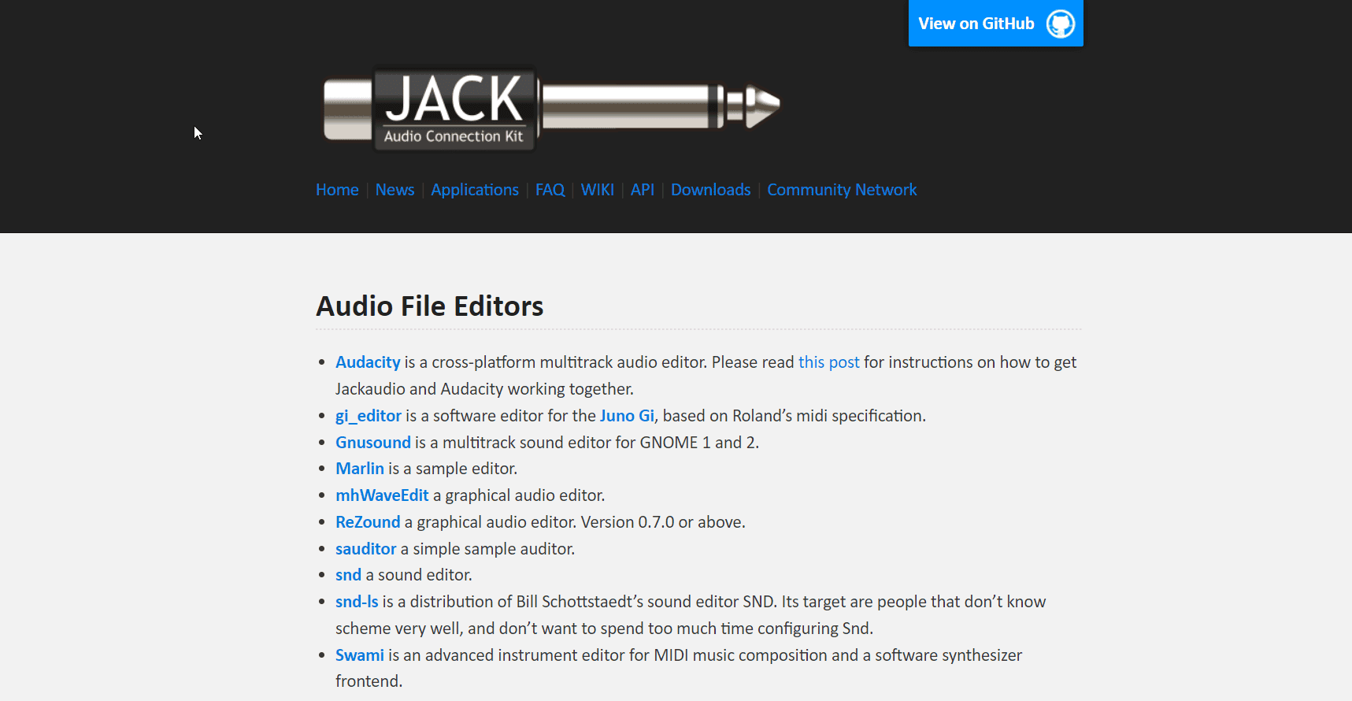
Task: Open the snd sound editor link
Action: click(x=348, y=575)
